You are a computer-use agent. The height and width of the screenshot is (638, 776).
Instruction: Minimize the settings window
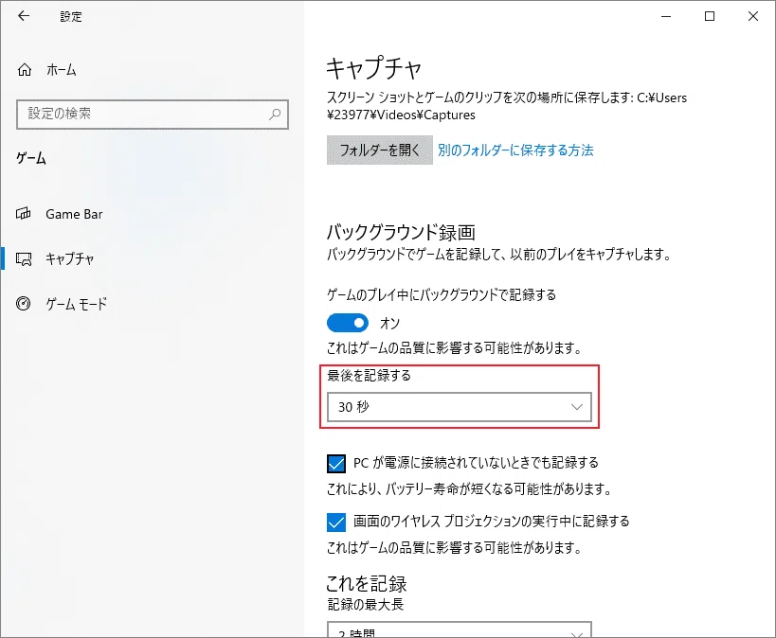[x=666, y=16]
